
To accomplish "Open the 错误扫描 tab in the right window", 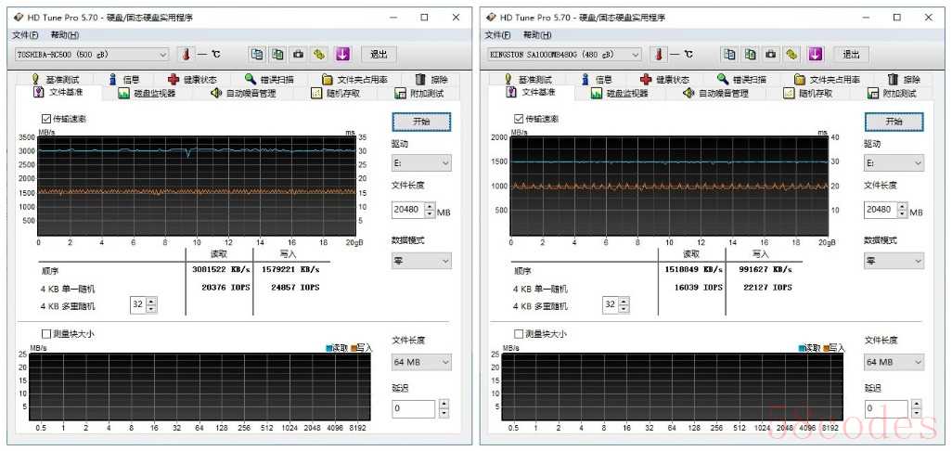I will click(741, 80).
